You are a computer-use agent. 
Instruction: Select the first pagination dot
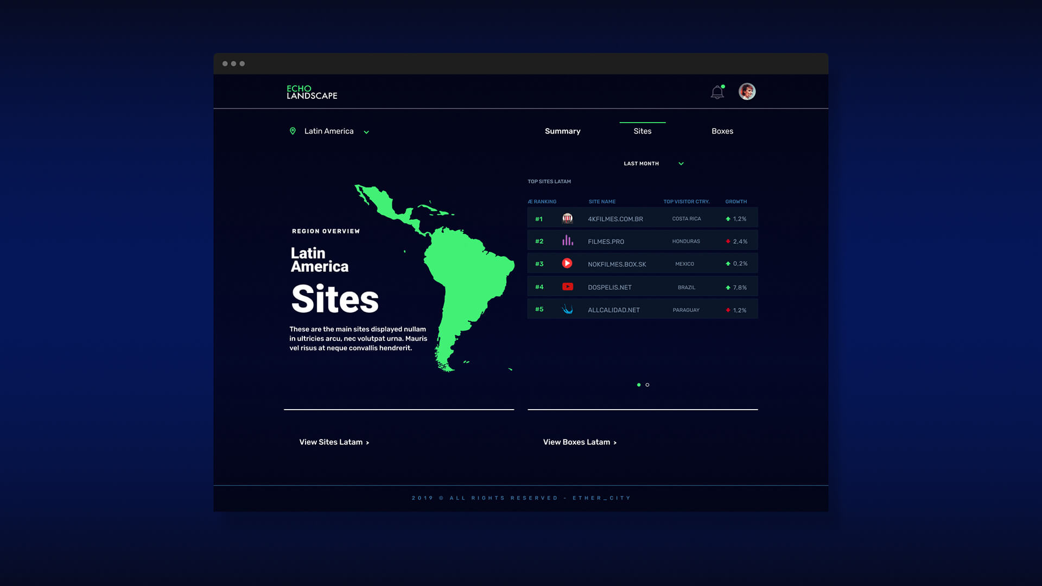pos(639,385)
